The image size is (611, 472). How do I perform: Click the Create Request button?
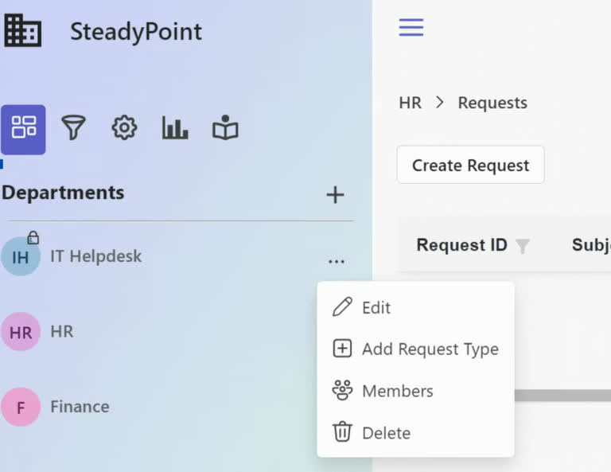point(470,165)
